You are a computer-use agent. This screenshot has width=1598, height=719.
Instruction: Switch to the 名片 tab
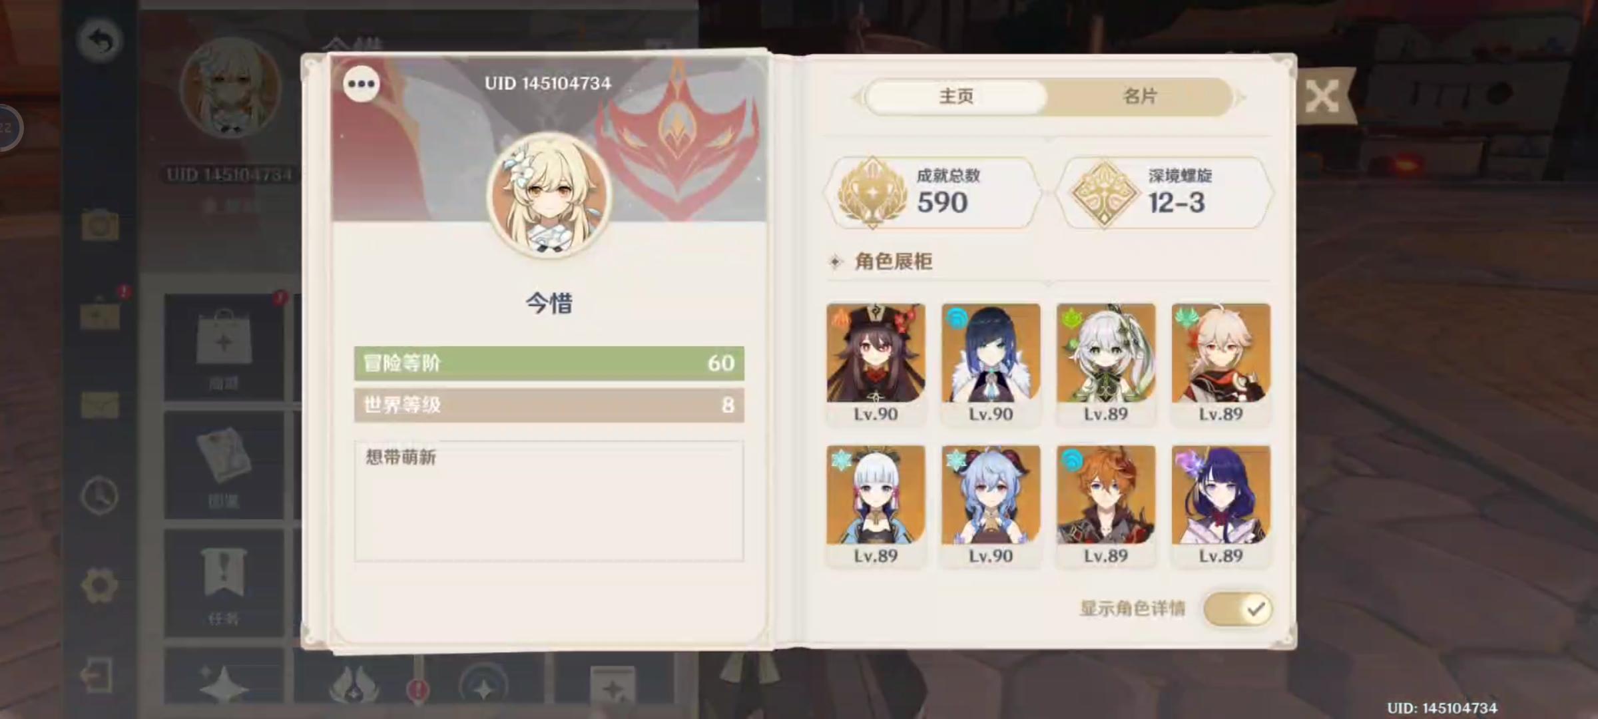click(1140, 97)
